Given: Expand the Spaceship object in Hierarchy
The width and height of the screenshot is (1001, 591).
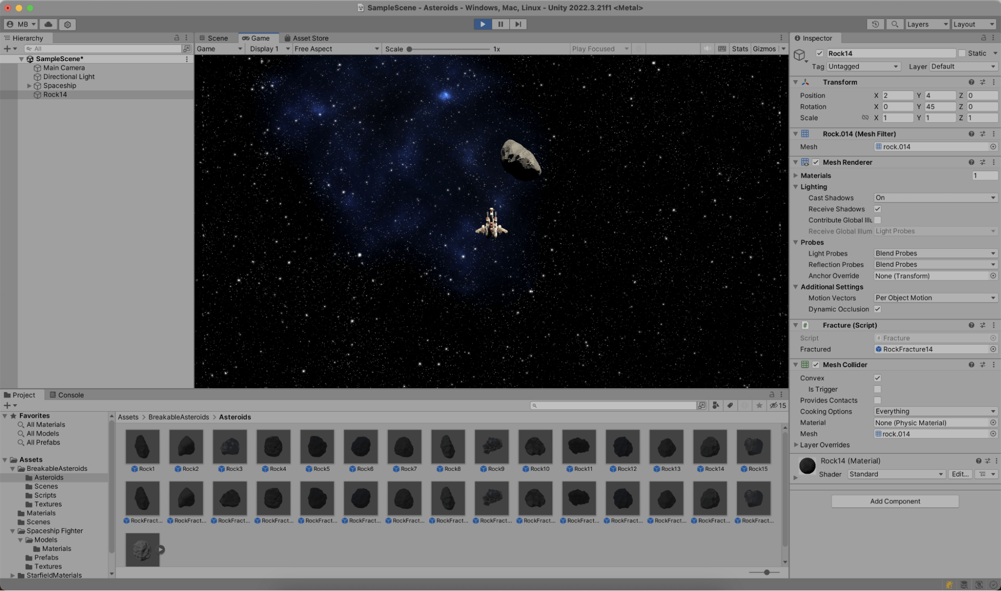Looking at the screenshot, I should click(29, 86).
